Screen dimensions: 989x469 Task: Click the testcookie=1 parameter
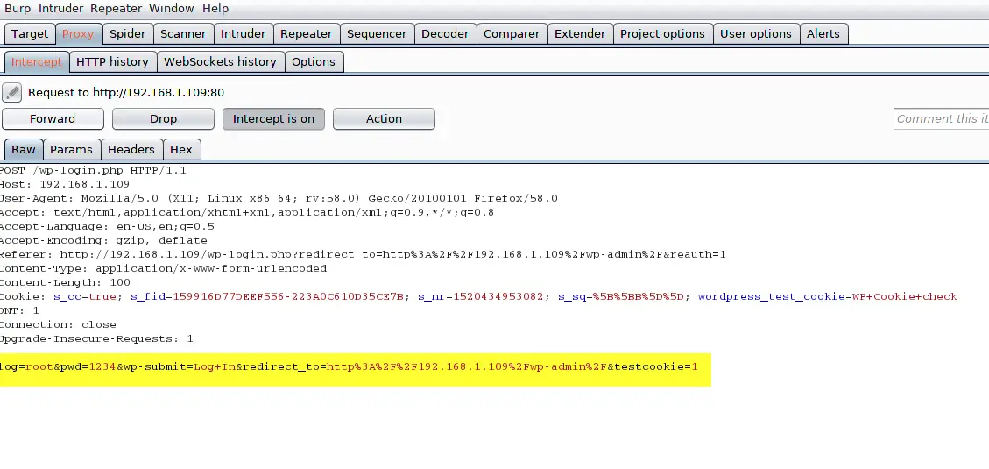[x=656, y=366]
